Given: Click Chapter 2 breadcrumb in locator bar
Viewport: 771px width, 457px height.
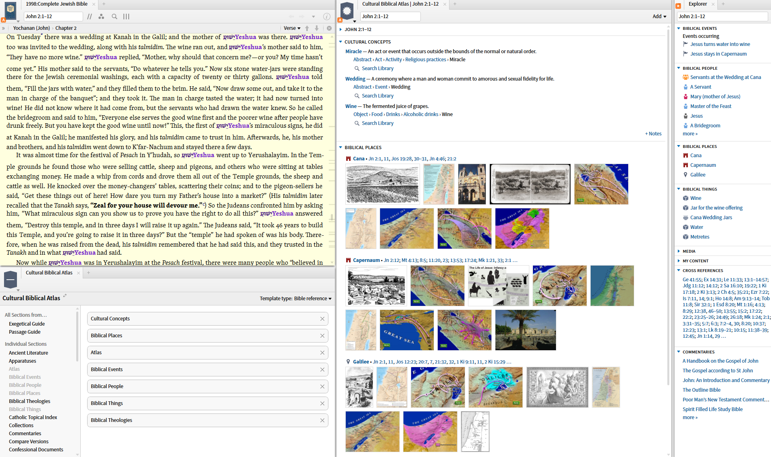Looking at the screenshot, I should point(66,28).
